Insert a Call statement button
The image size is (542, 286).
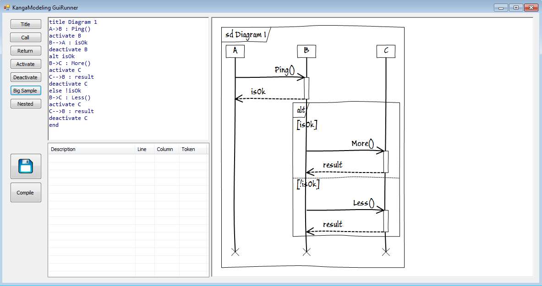point(26,38)
